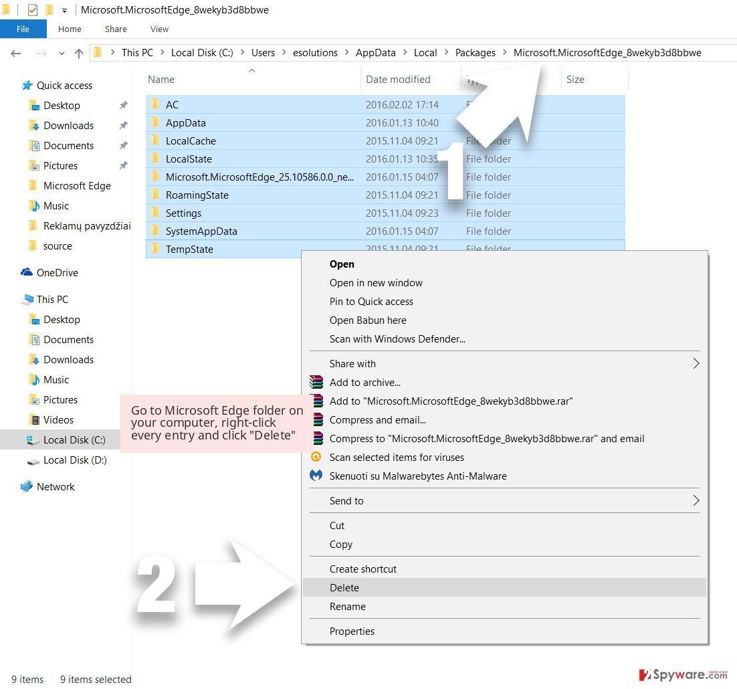Click 'esolutions' breadcrumb in address bar

click(315, 53)
